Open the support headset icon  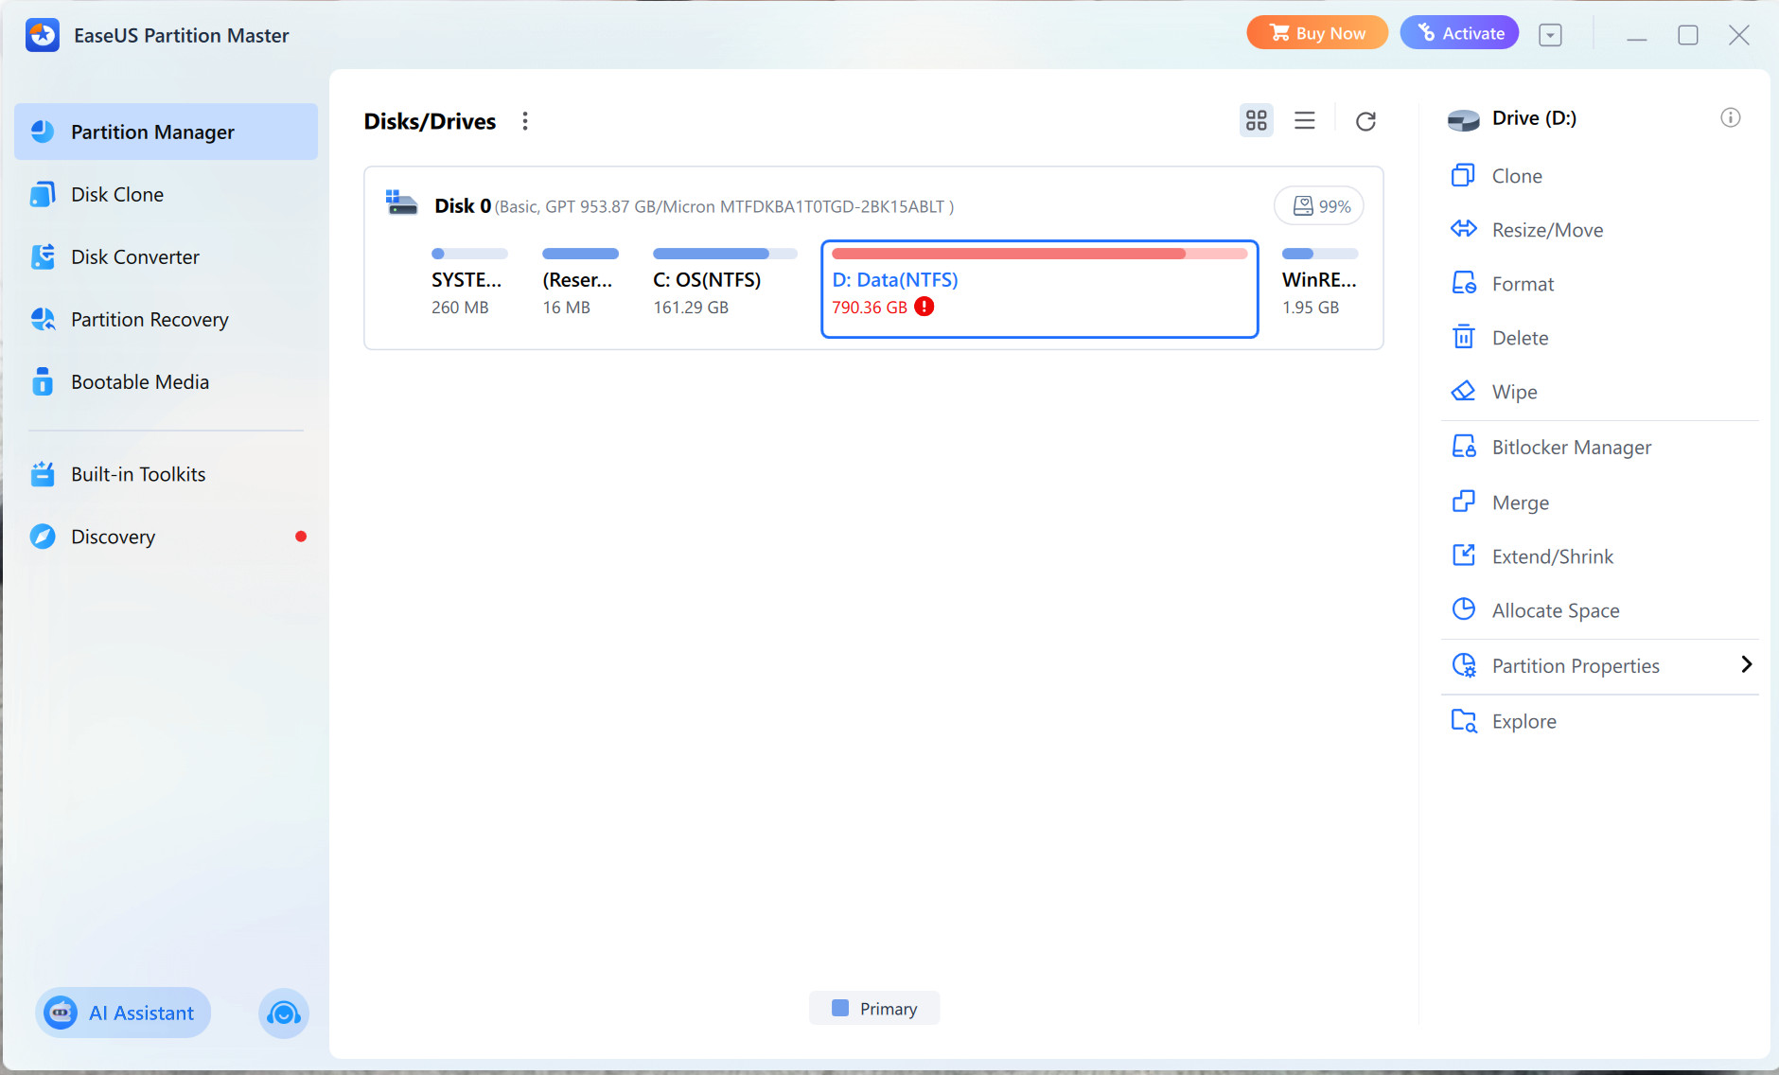click(x=284, y=1013)
